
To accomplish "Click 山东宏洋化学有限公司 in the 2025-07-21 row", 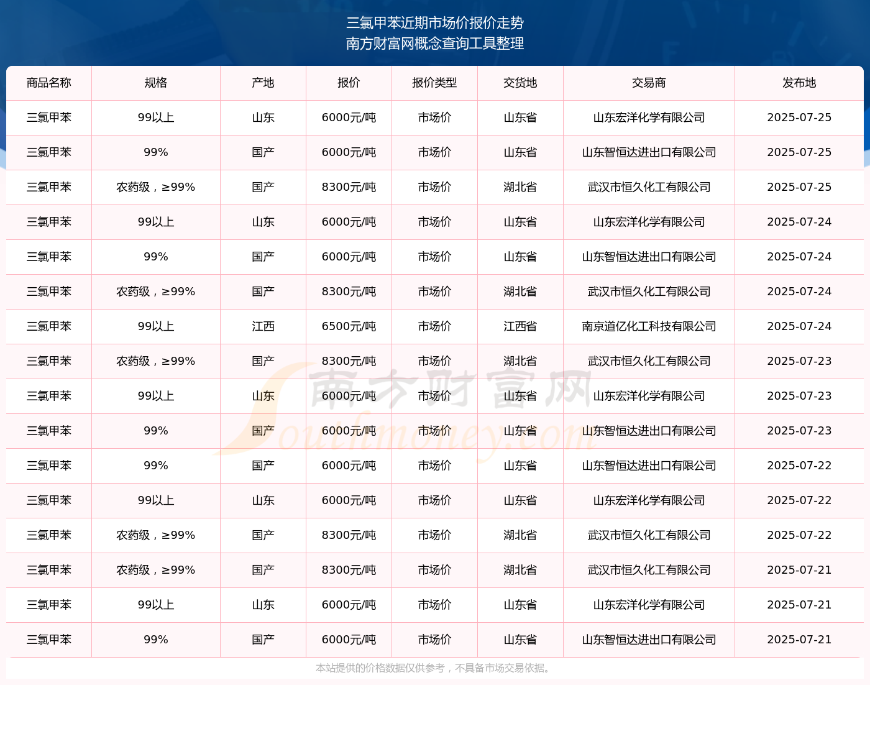I will pyautogui.click(x=649, y=605).
